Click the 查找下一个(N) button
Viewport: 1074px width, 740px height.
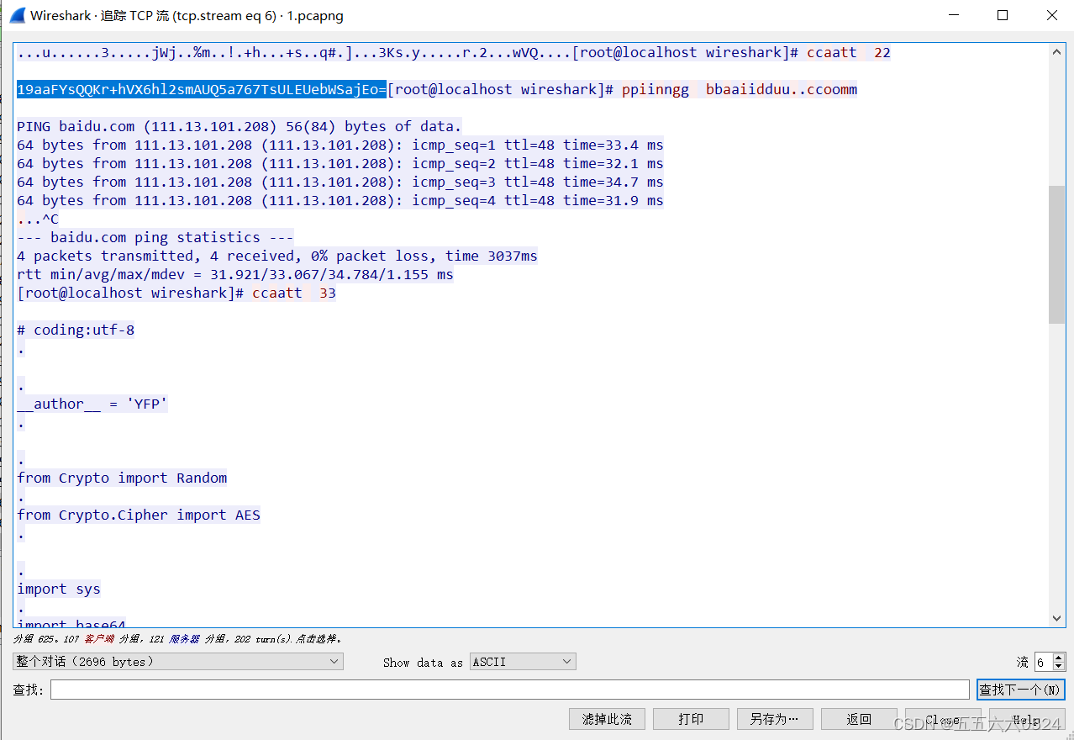pos(1020,690)
